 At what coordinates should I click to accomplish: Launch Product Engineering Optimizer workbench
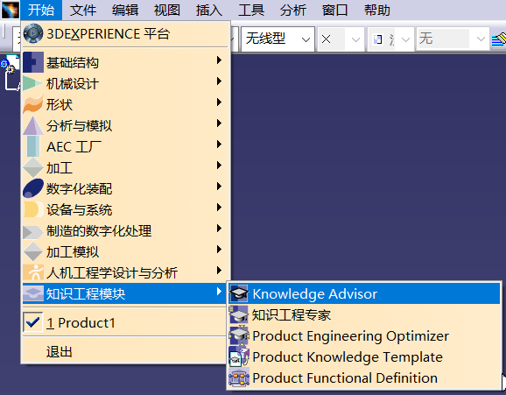[364, 335]
